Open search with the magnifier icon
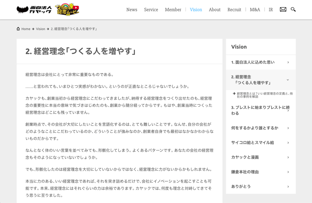The height and width of the screenshot is (203, 312). click(x=293, y=9)
